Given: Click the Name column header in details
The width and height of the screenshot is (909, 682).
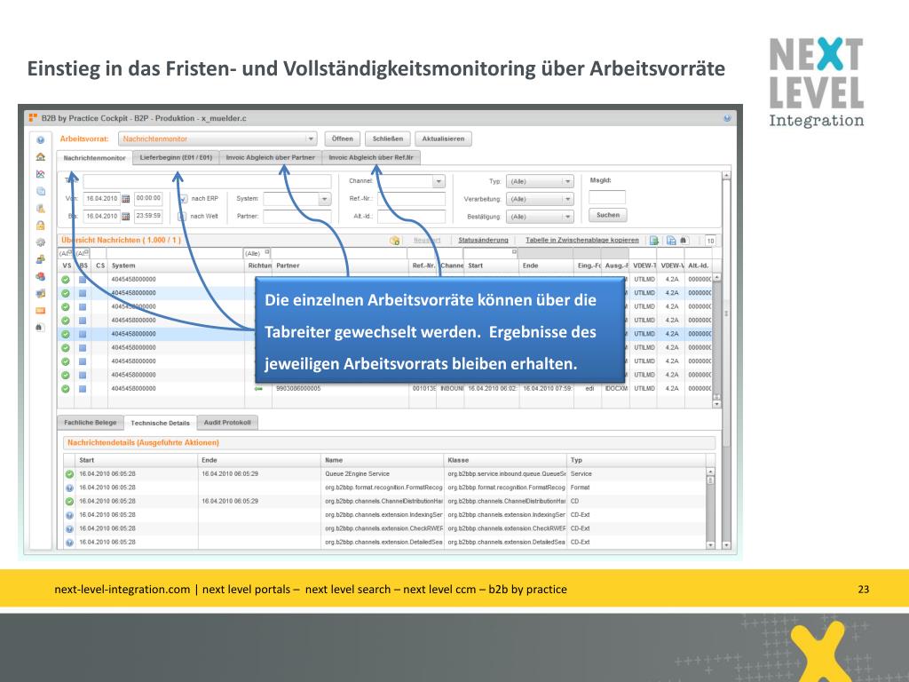Looking at the screenshot, I should [383, 460].
